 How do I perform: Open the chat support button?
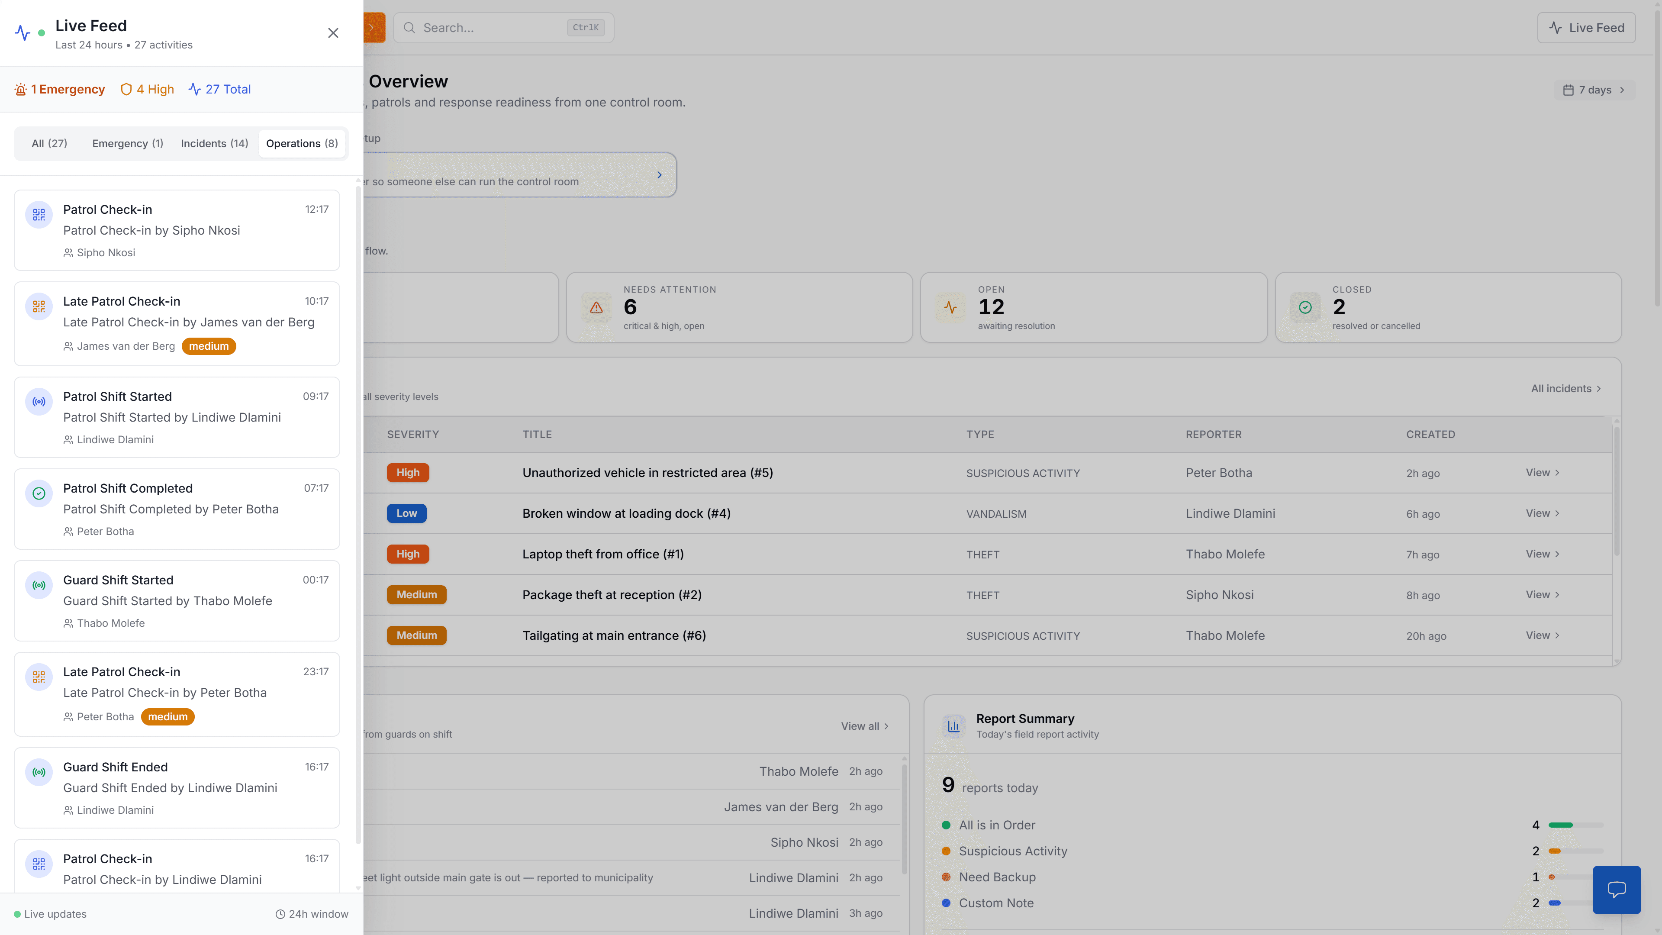(1616, 890)
